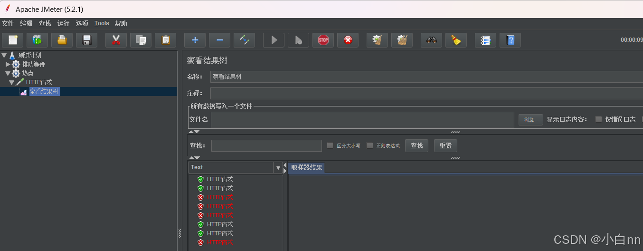
Task: Click the 00:00:09 elapsed time display
Action: 632,40
